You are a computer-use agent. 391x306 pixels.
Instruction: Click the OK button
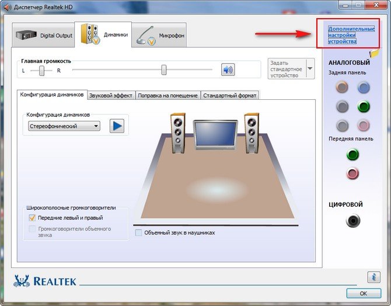(364, 294)
